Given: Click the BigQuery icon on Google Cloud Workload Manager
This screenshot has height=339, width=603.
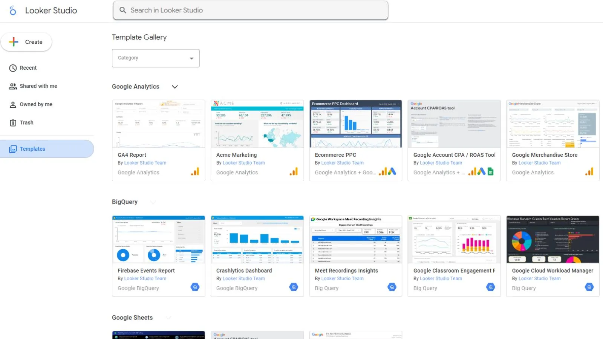Looking at the screenshot, I should pyautogui.click(x=589, y=287).
